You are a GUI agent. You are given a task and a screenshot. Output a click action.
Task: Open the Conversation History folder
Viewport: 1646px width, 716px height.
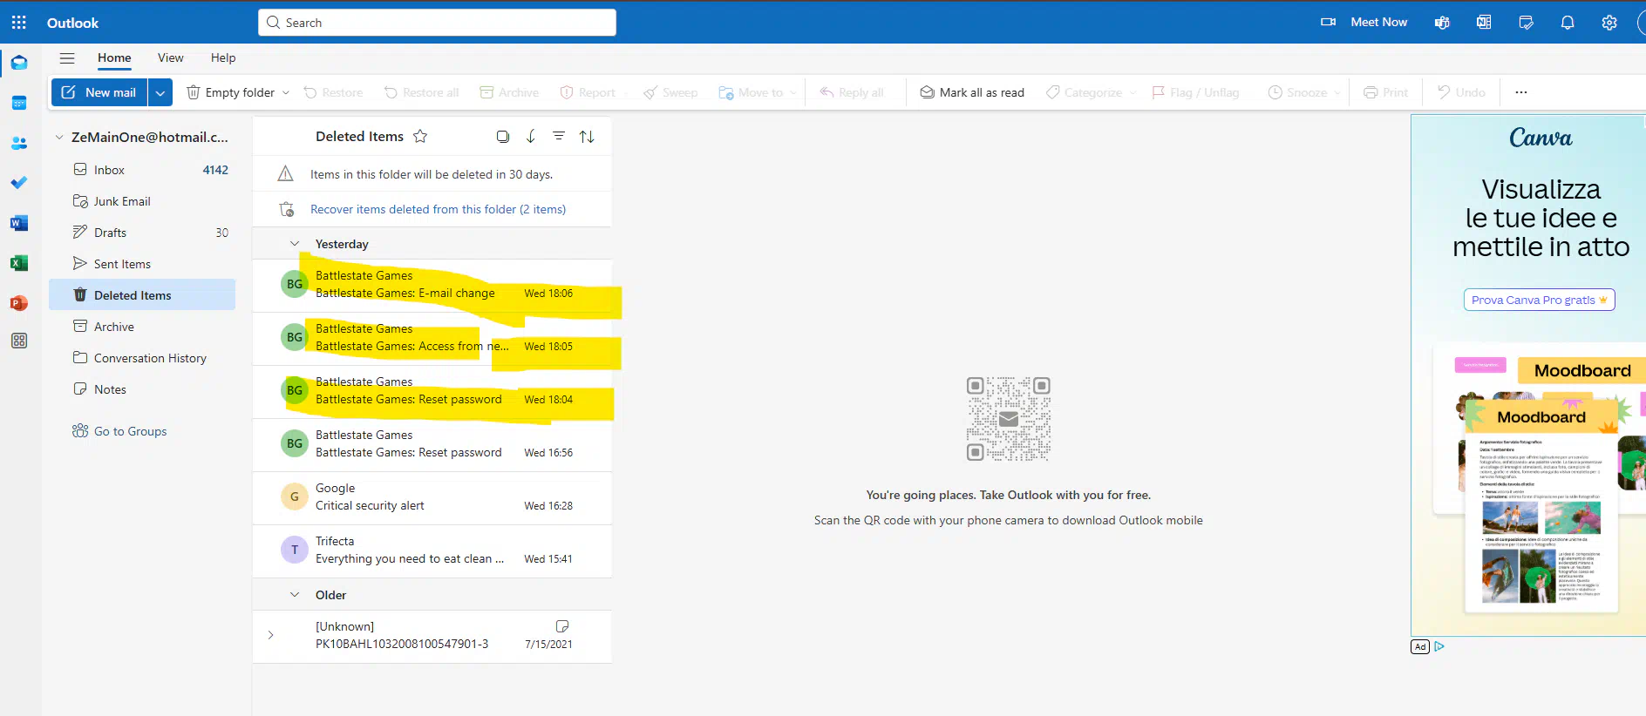pyautogui.click(x=142, y=358)
